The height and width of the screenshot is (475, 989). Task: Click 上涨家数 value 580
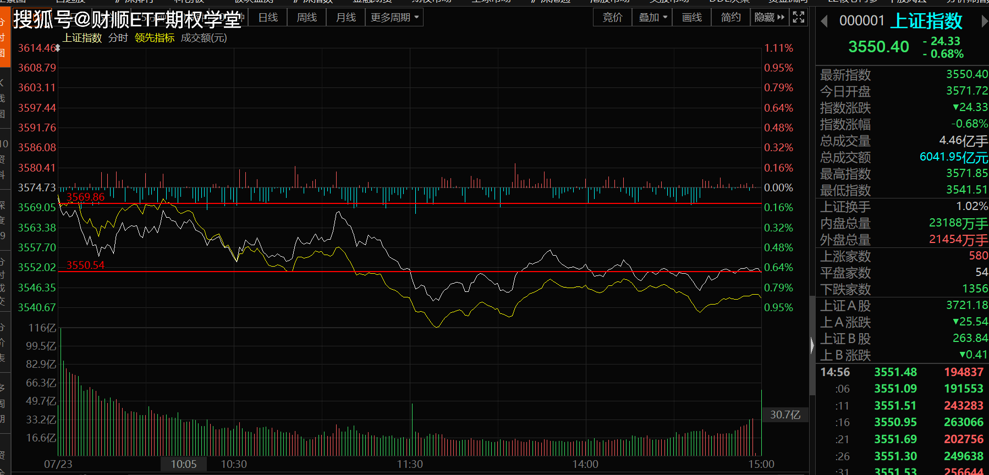[979, 256]
